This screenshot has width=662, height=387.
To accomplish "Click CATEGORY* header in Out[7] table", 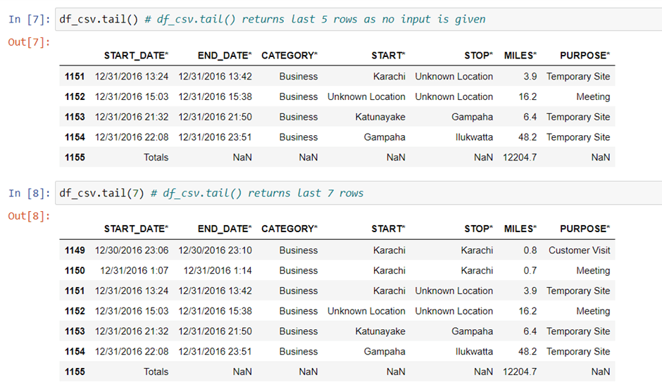I will (x=289, y=56).
